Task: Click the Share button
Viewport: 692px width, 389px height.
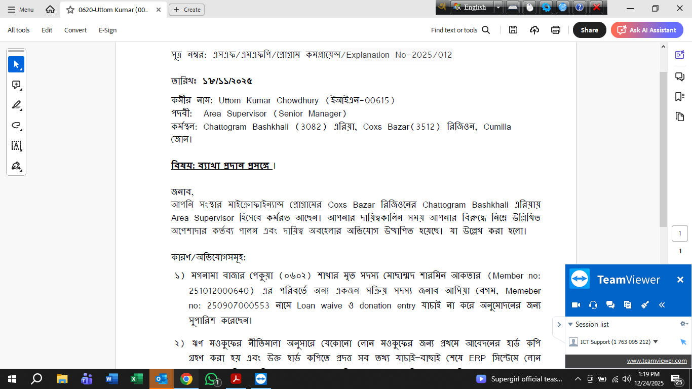Action: click(x=589, y=30)
